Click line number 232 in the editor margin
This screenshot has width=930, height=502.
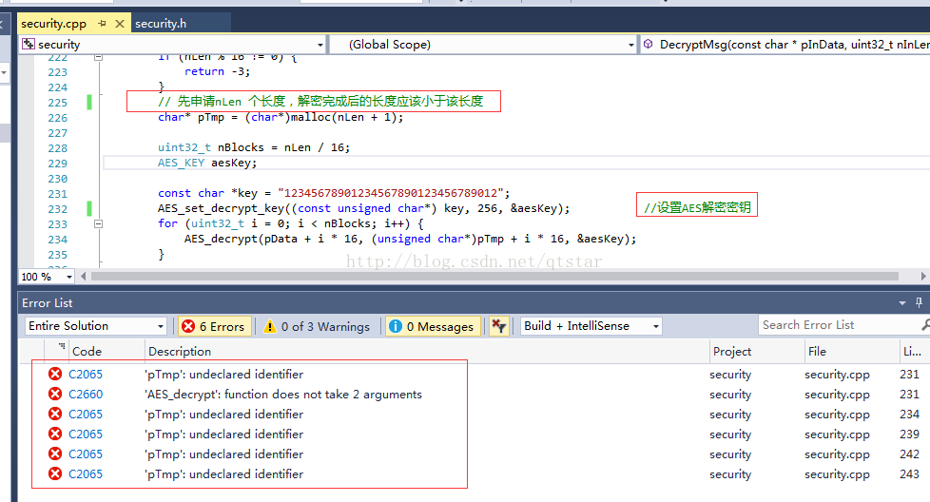tap(58, 209)
